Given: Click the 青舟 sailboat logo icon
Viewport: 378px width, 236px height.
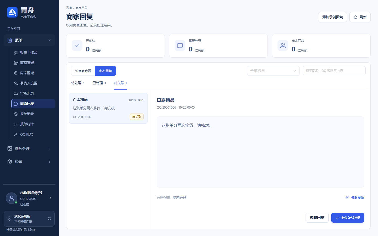Looking at the screenshot, I should click(x=12, y=12).
